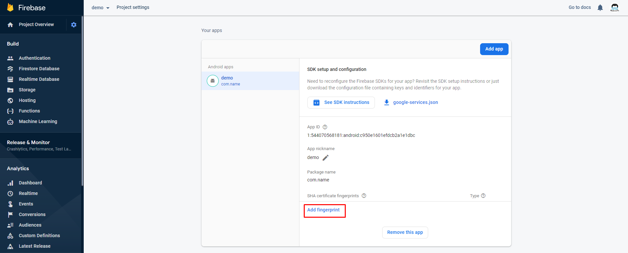Click the Hosting globe icon
The width and height of the screenshot is (628, 253).
click(10, 100)
